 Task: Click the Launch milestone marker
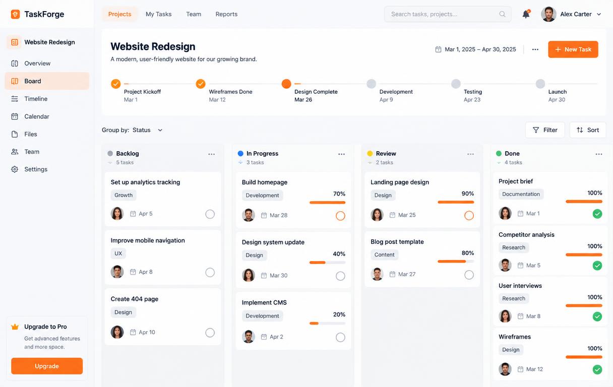tap(540, 84)
